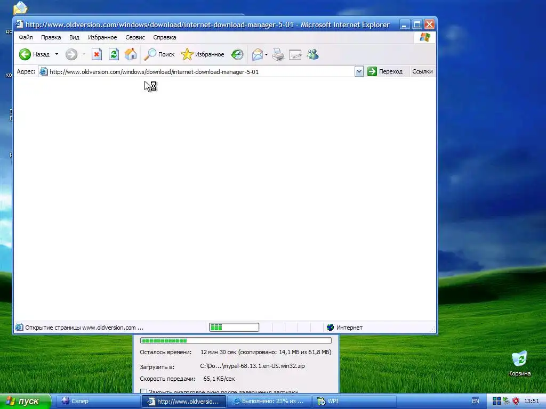The width and height of the screenshot is (546, 409).
Task: Click the IE page loading progress bar
Action: point(234,328)
